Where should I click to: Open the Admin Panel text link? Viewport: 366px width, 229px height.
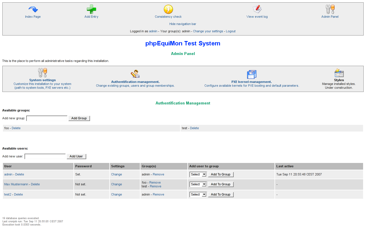point(330,17)
